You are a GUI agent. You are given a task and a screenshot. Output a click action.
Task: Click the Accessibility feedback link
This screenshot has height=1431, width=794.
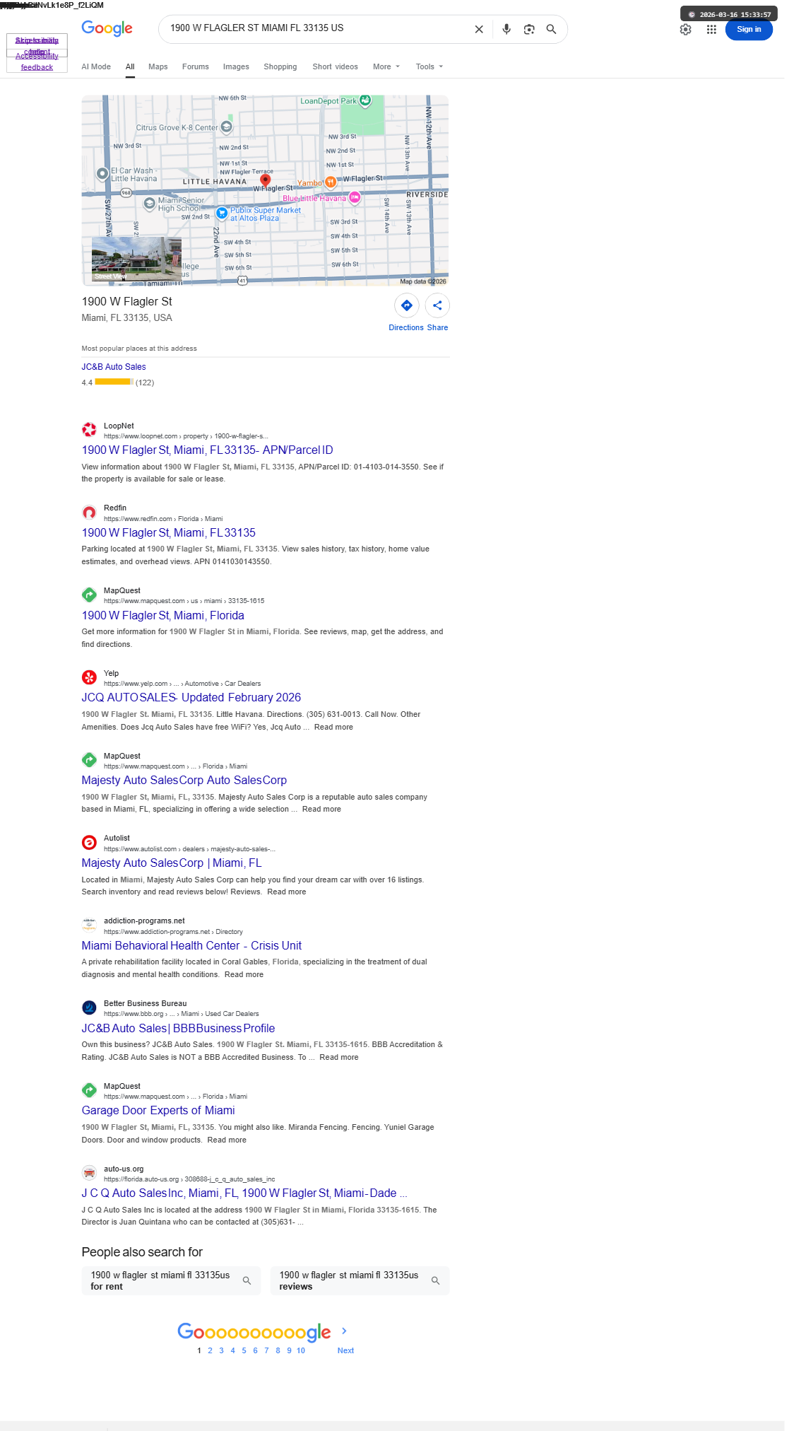[x=37, y=62]
